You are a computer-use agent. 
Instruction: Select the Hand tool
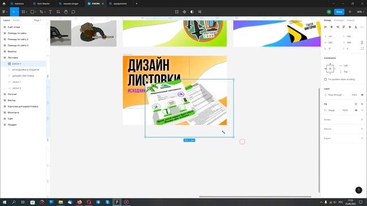[66, 11]
